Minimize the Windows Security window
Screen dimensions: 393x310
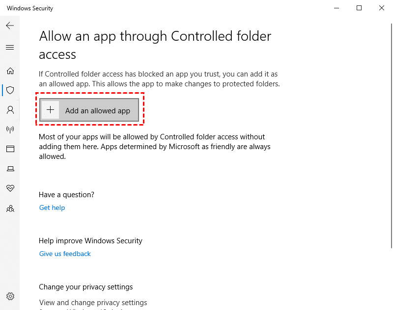pos(336,8)
